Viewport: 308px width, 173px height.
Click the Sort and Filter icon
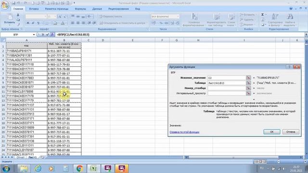pyautogui.click(x=275, y=17)
